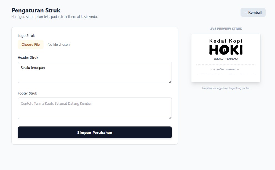Click the Simpan Perubahan button
275x170 pixels.
[x=95, y=133]
